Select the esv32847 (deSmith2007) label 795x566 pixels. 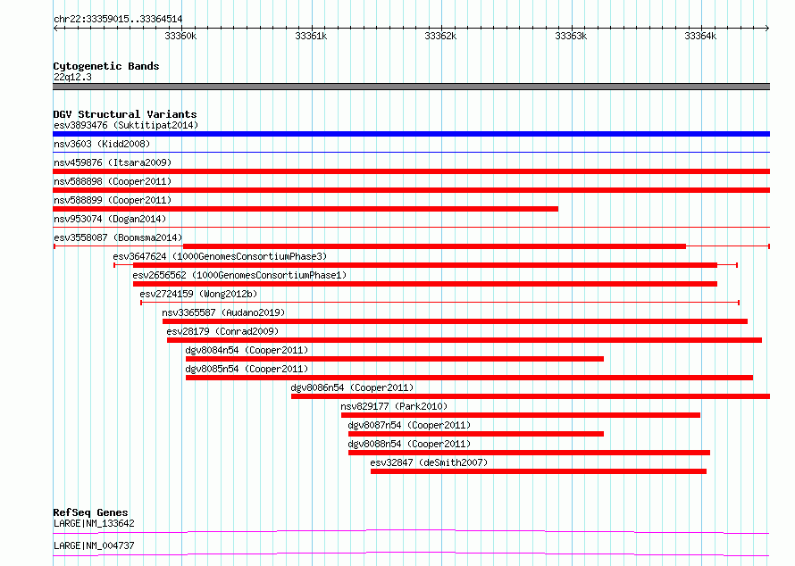[x=429, y=462]
